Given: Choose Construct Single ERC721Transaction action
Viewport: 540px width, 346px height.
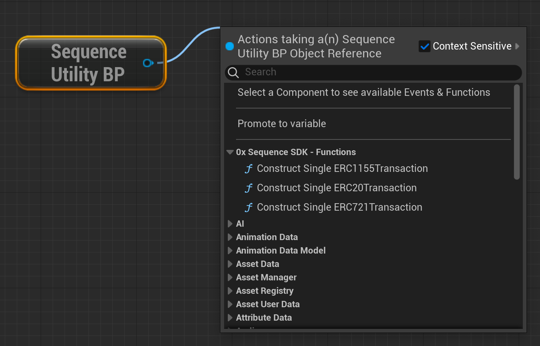Looking at the screenshot, I should (339, 207).
